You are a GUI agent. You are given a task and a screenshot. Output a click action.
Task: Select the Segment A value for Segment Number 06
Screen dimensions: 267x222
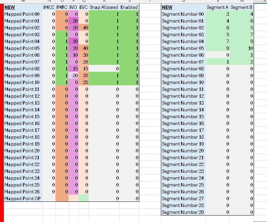click(218, 55)
